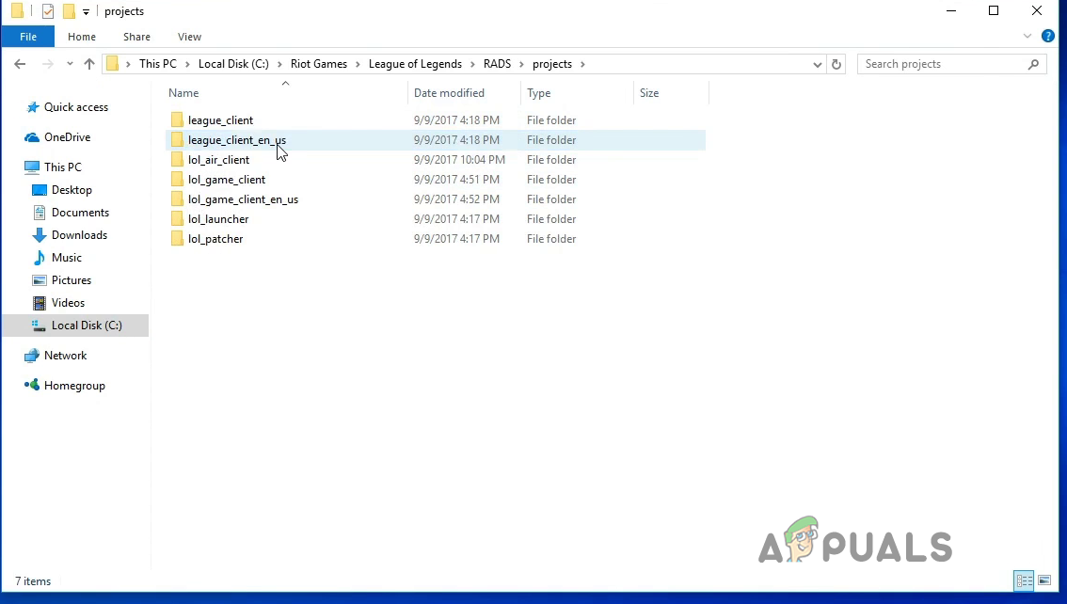Click the Properties quick access icon
Screen dimensions: 1067x604
[47, 11]
